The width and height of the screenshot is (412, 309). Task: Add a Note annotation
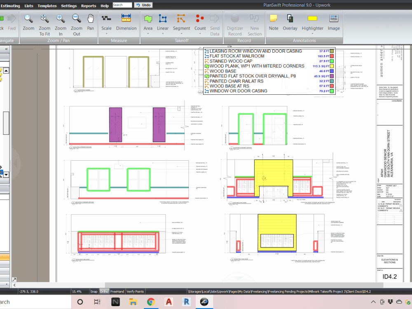pyautogui.click(x=274, y=22)
